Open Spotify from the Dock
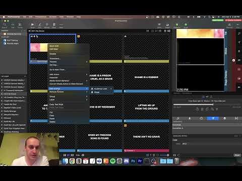The width and height of the screenshot is (242, 181). pos(113,161)
